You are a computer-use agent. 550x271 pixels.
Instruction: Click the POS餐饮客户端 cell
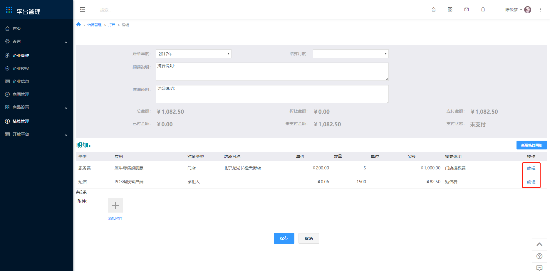pyautogui.click(x=129, y=182)
